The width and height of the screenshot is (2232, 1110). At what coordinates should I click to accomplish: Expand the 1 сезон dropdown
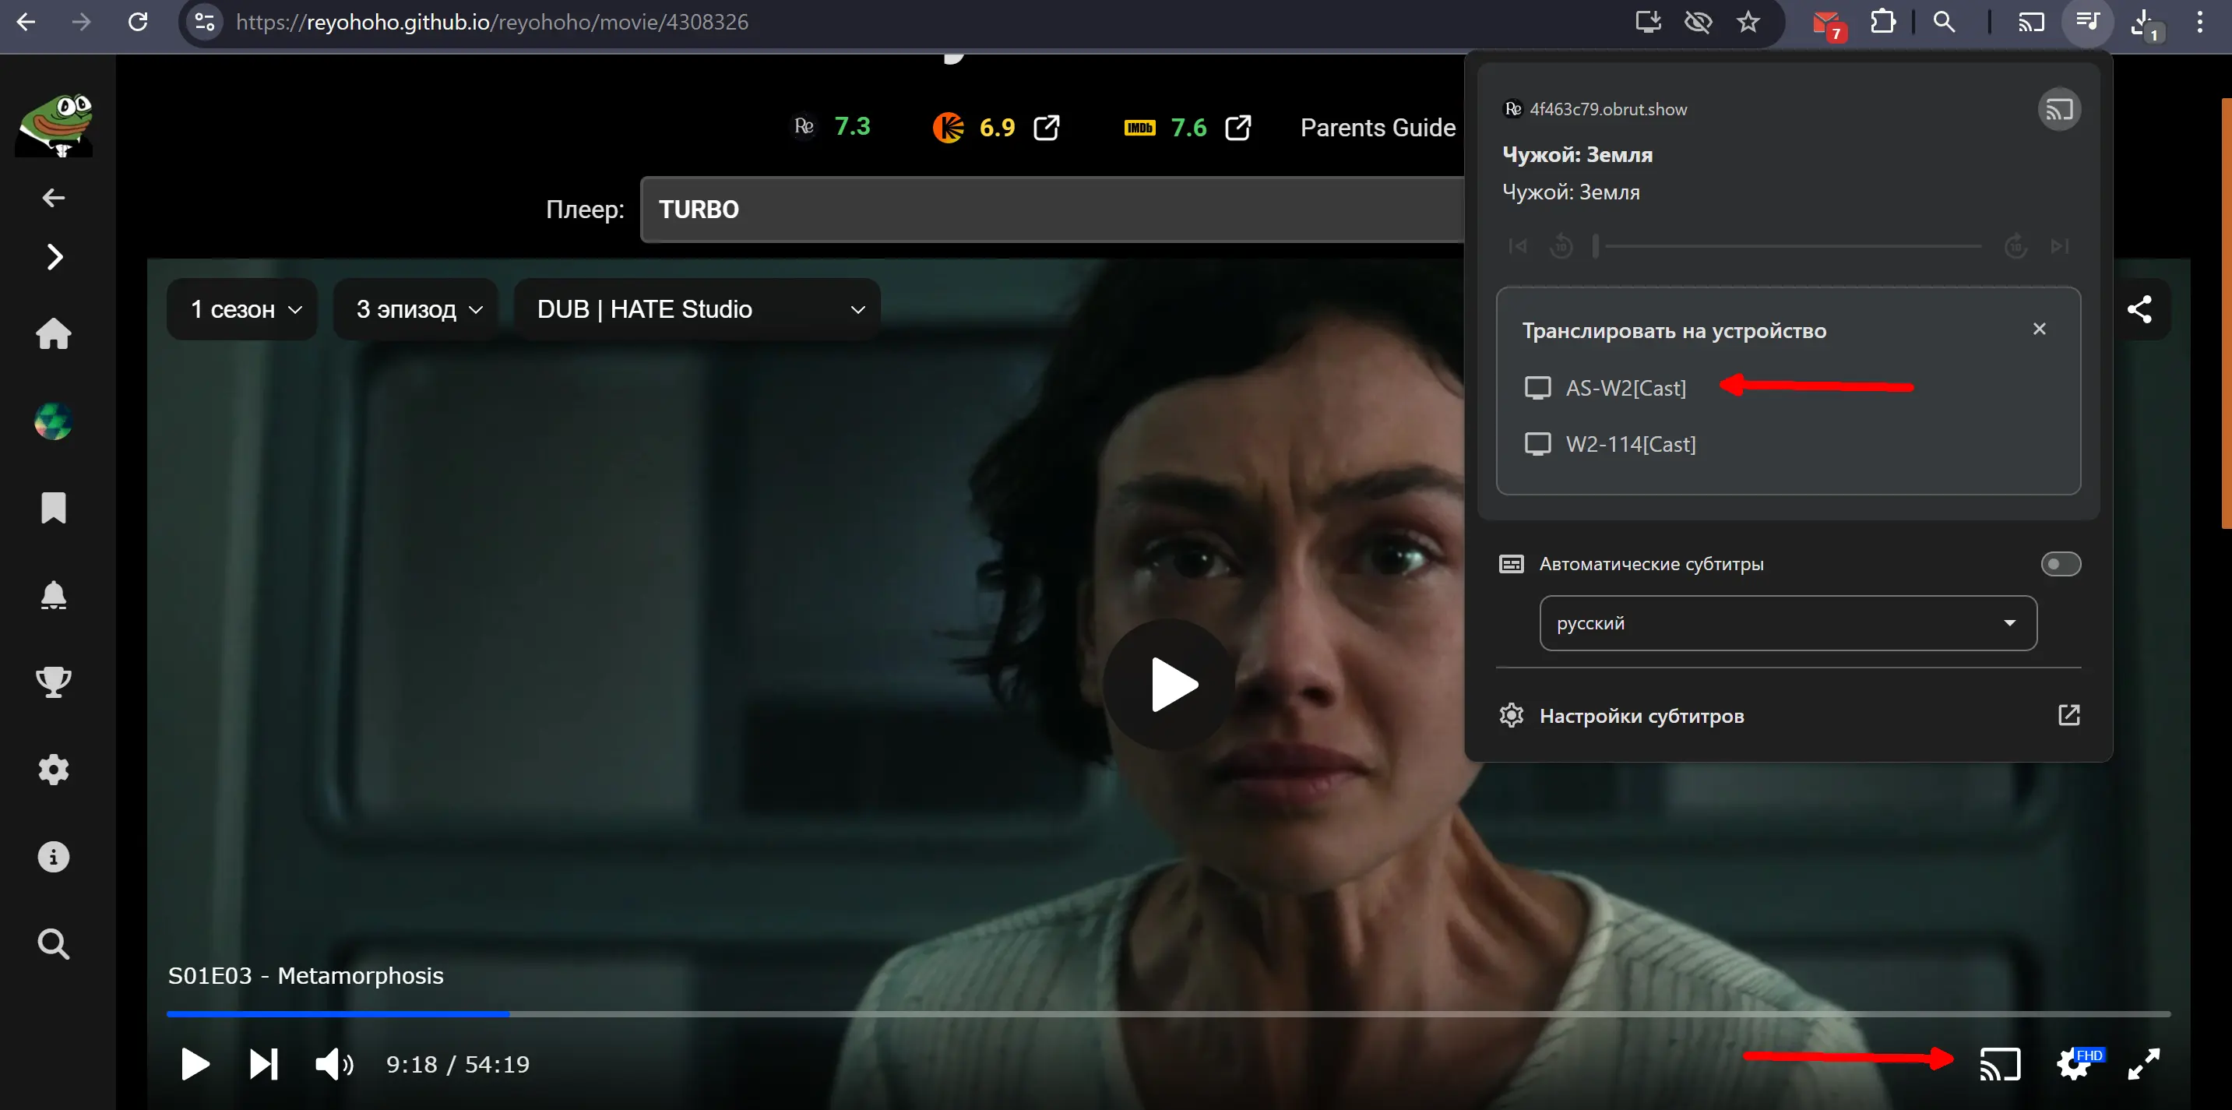pos(245,309)
